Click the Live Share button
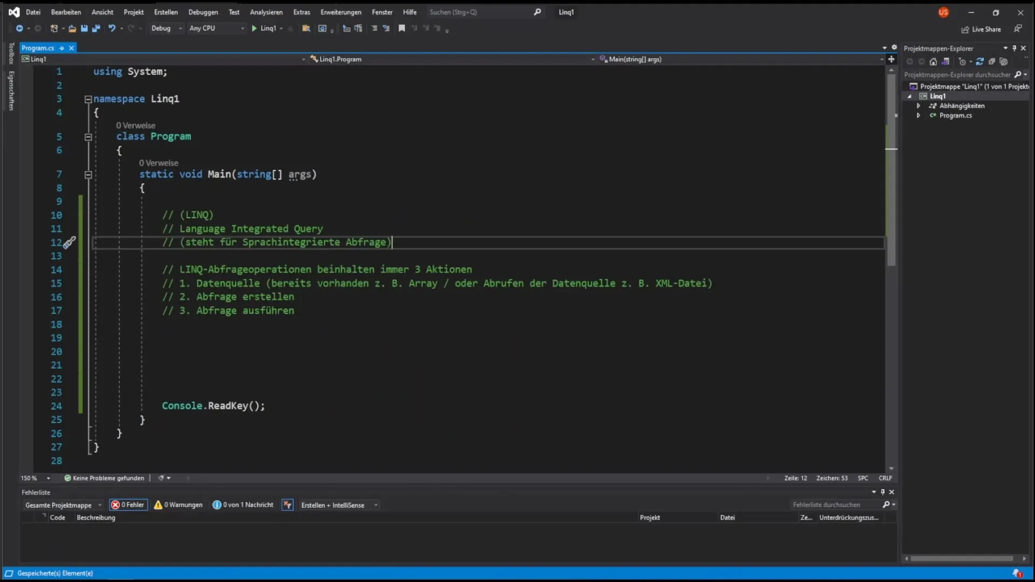Image resolution: width=1035 pixels, height=582 pixels. pyautogui.click(x=981, y=30)
